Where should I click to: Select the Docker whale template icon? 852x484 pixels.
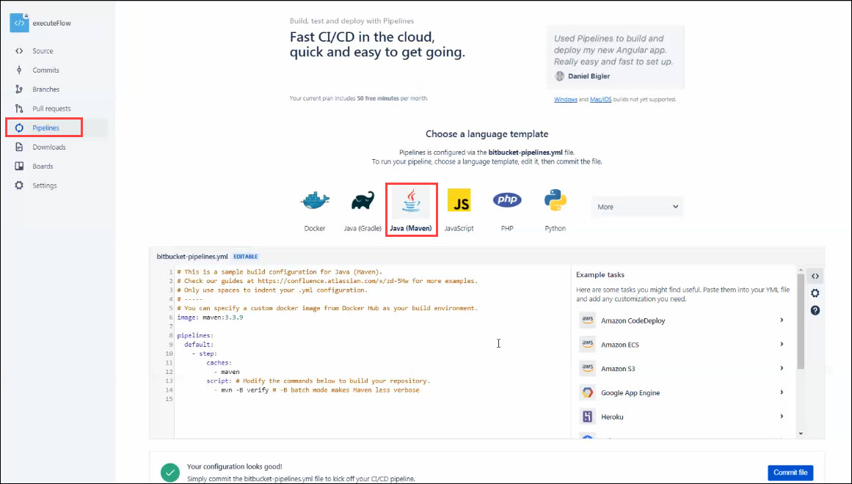coord(315,200)
